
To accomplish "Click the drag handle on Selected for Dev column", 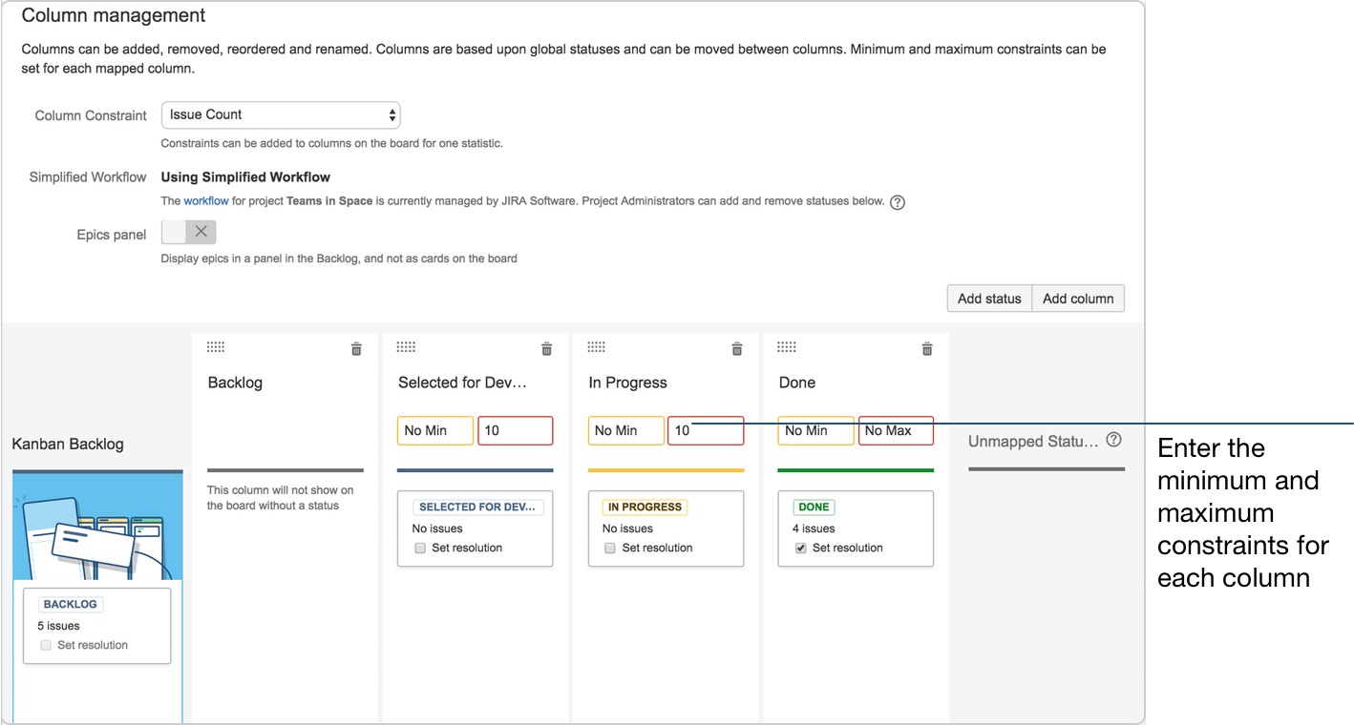I will pyautogui.click(x=406, y=347).
